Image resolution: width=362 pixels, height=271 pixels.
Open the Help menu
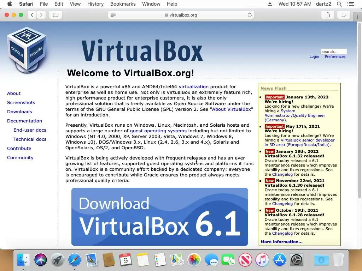[172, 4]
